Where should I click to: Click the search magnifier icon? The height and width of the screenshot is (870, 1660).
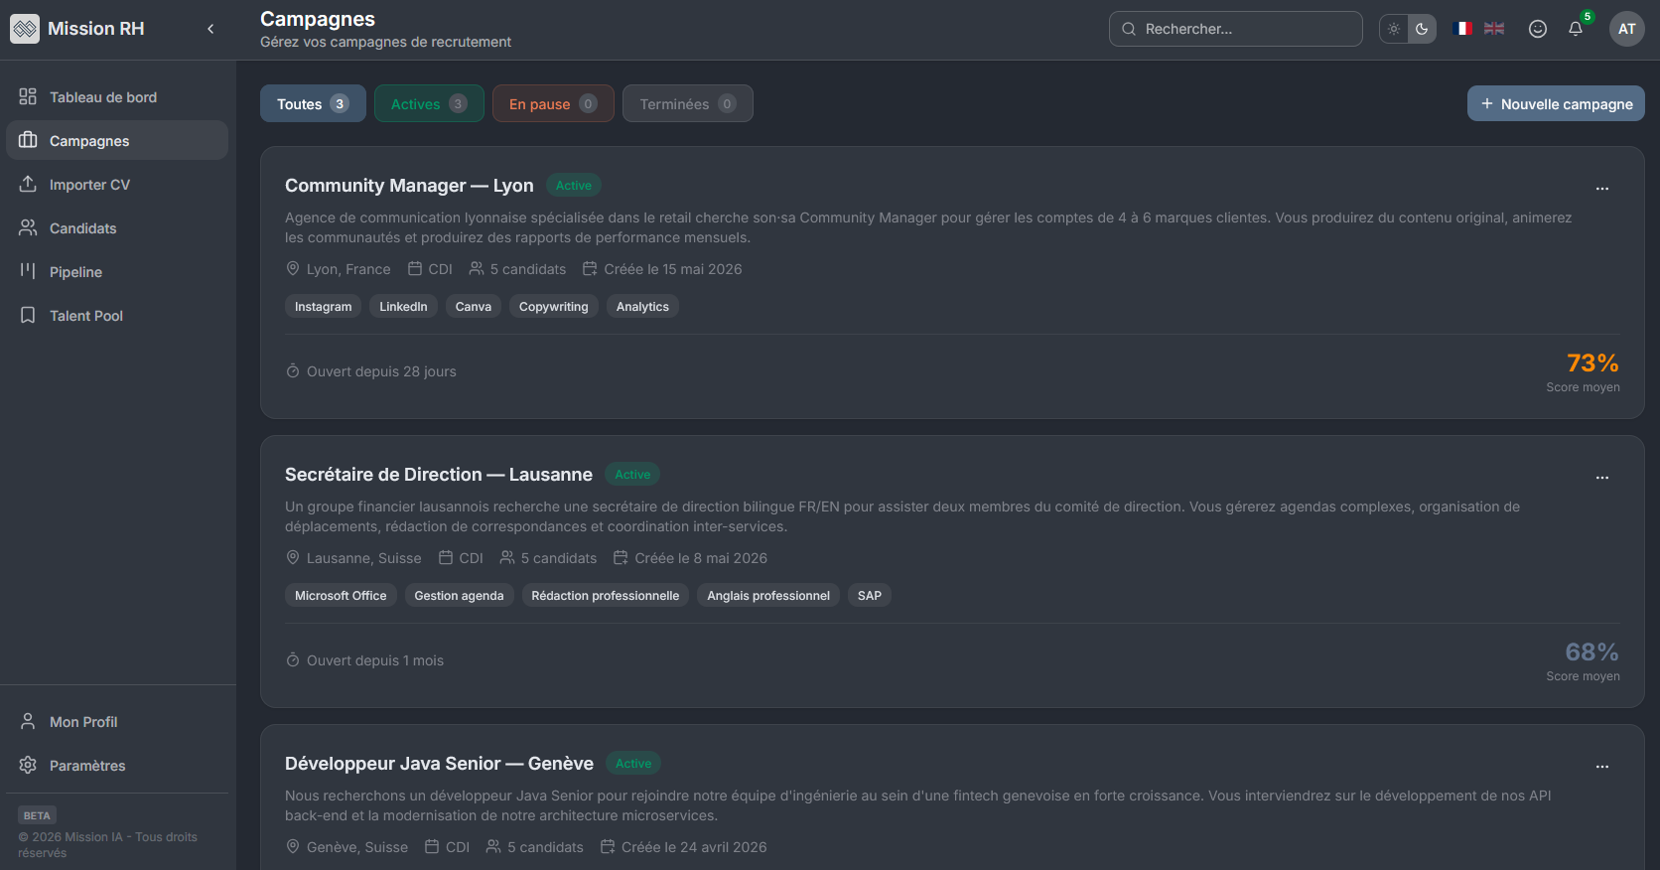pos(1129,29)
